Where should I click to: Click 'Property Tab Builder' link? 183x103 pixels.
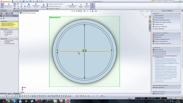click(x=159, y=35)
